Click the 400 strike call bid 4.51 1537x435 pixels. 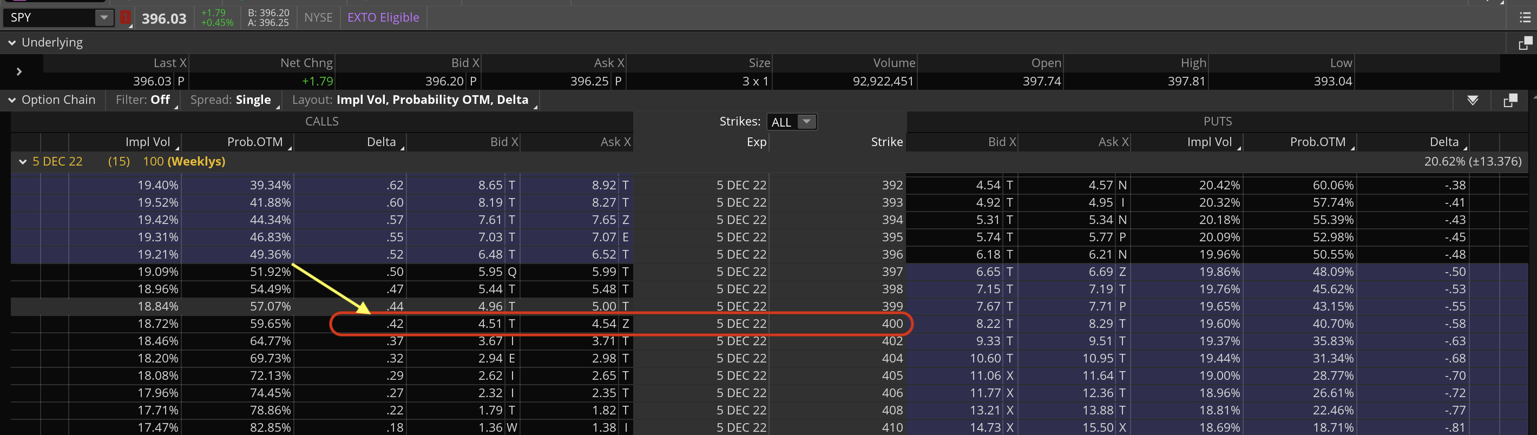click(489, 324)
